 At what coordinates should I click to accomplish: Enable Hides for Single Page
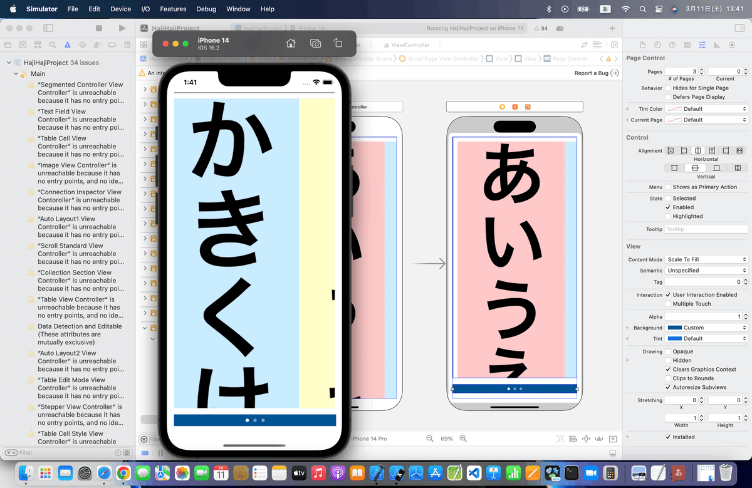(x=668, y=88)
